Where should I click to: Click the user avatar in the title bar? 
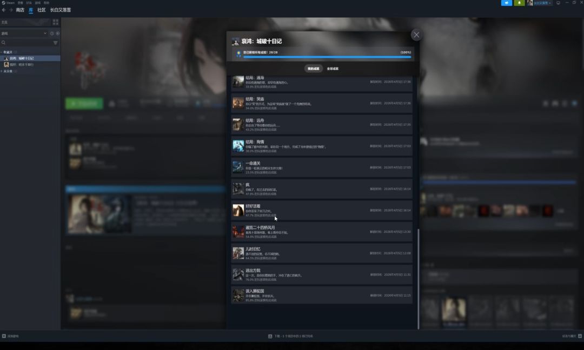click(529, 3)
